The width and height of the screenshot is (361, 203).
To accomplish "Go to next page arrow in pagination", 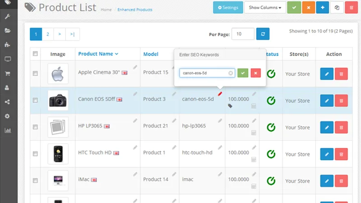I will [x=60, y=34].
